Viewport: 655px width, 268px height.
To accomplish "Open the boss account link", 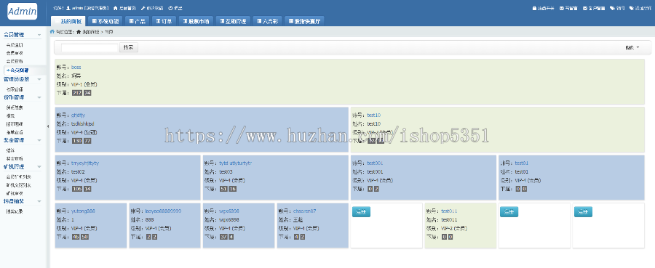I will 76,67.
